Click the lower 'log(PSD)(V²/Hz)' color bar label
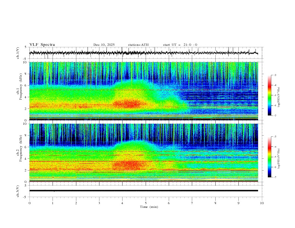295x228 pixels. coord(279,158)
